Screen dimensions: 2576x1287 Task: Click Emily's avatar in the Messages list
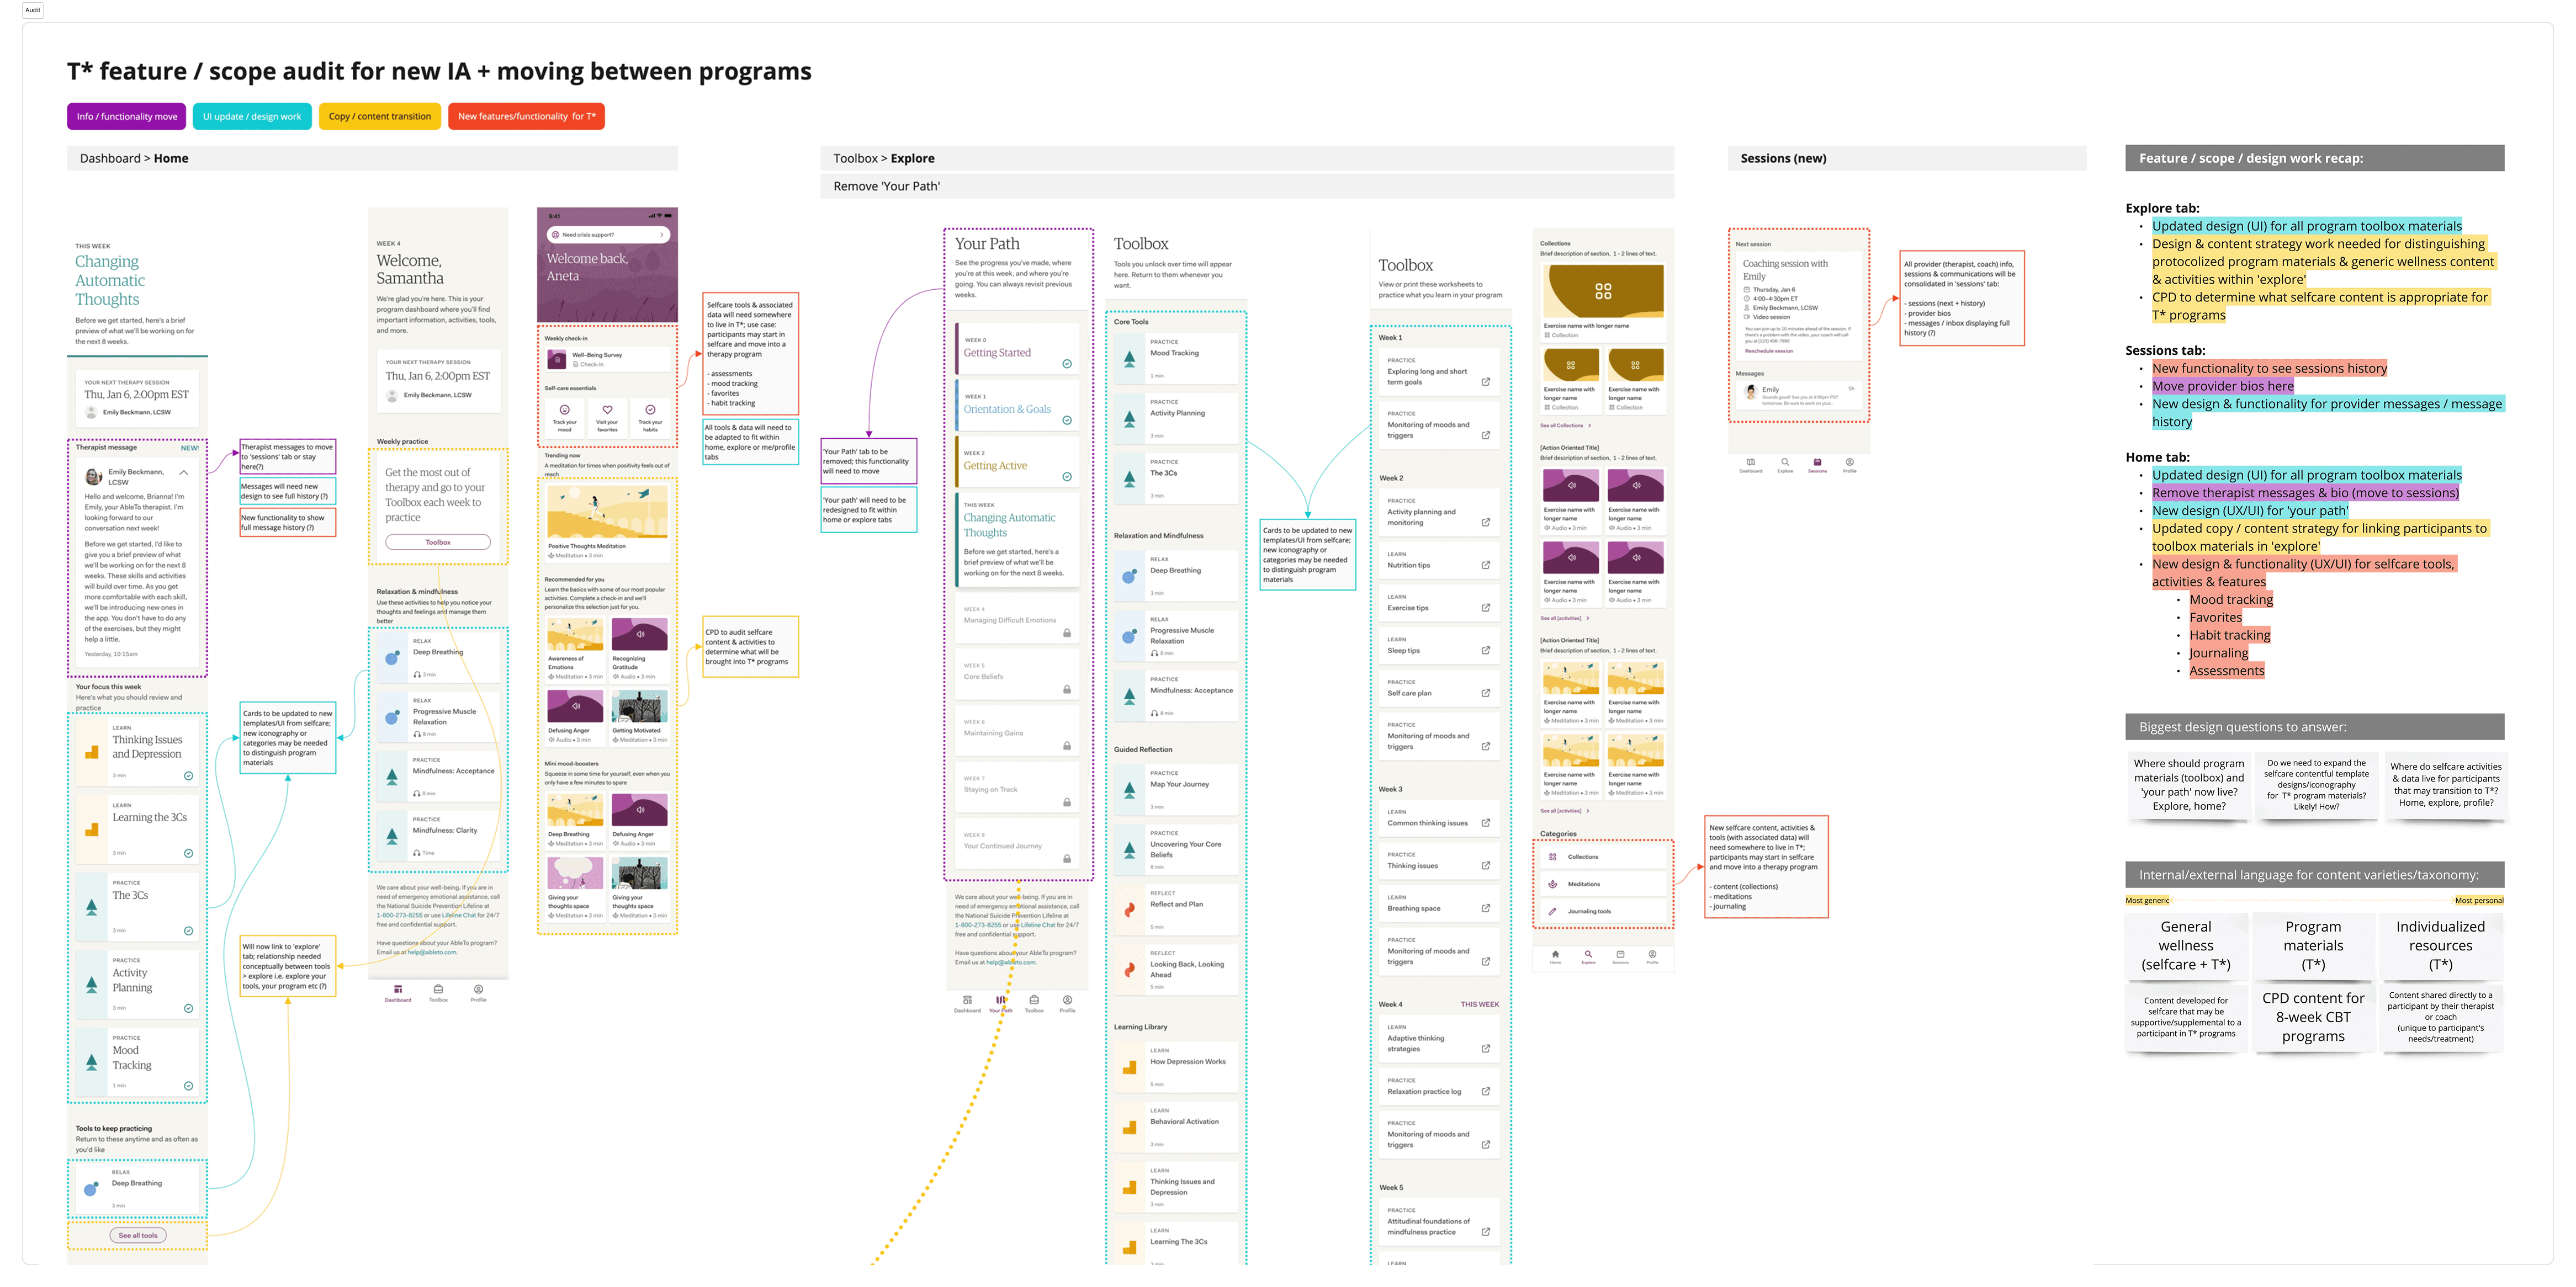tap(1750, 392)
